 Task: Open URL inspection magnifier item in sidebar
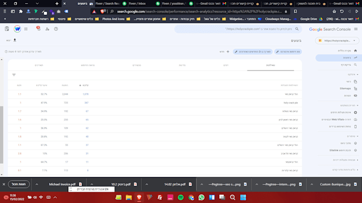tap(355, 65)
